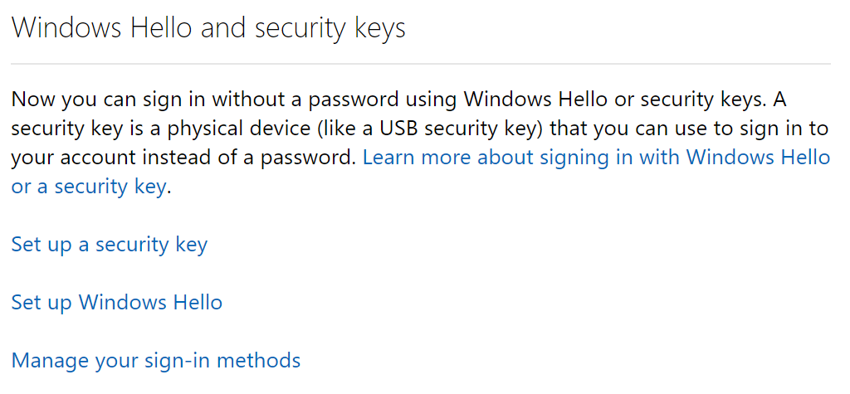Click "Now you can sign in" paragraph text
The image size is (850, 394).
pyautogui.click(x=108, y=100)
